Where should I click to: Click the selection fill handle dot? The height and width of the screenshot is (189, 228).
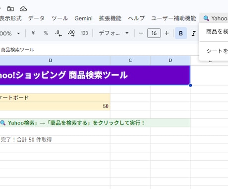pyautogui.click(x=190, y=85)
